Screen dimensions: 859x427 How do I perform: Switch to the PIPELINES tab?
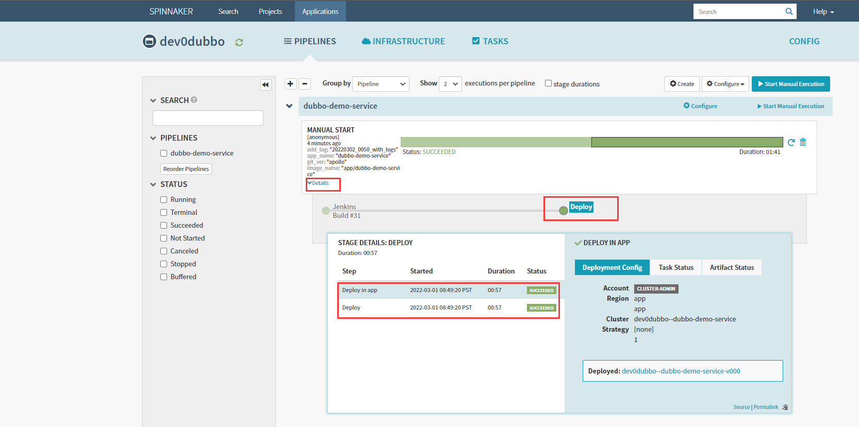click(x=310, y=41)
